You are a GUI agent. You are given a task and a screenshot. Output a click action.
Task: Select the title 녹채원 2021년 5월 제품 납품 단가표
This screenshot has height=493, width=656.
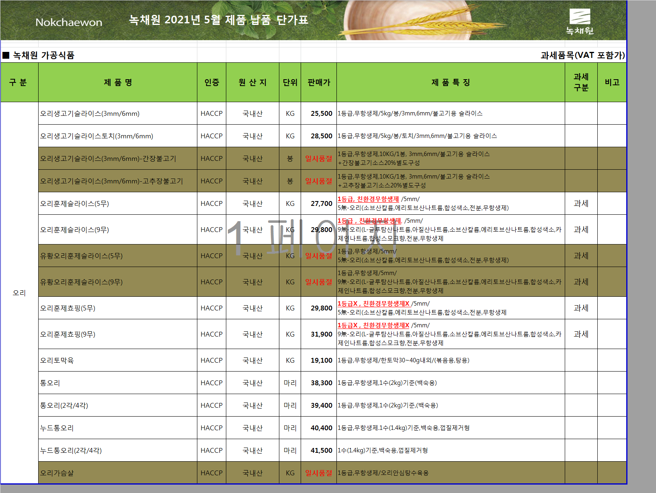218,20
